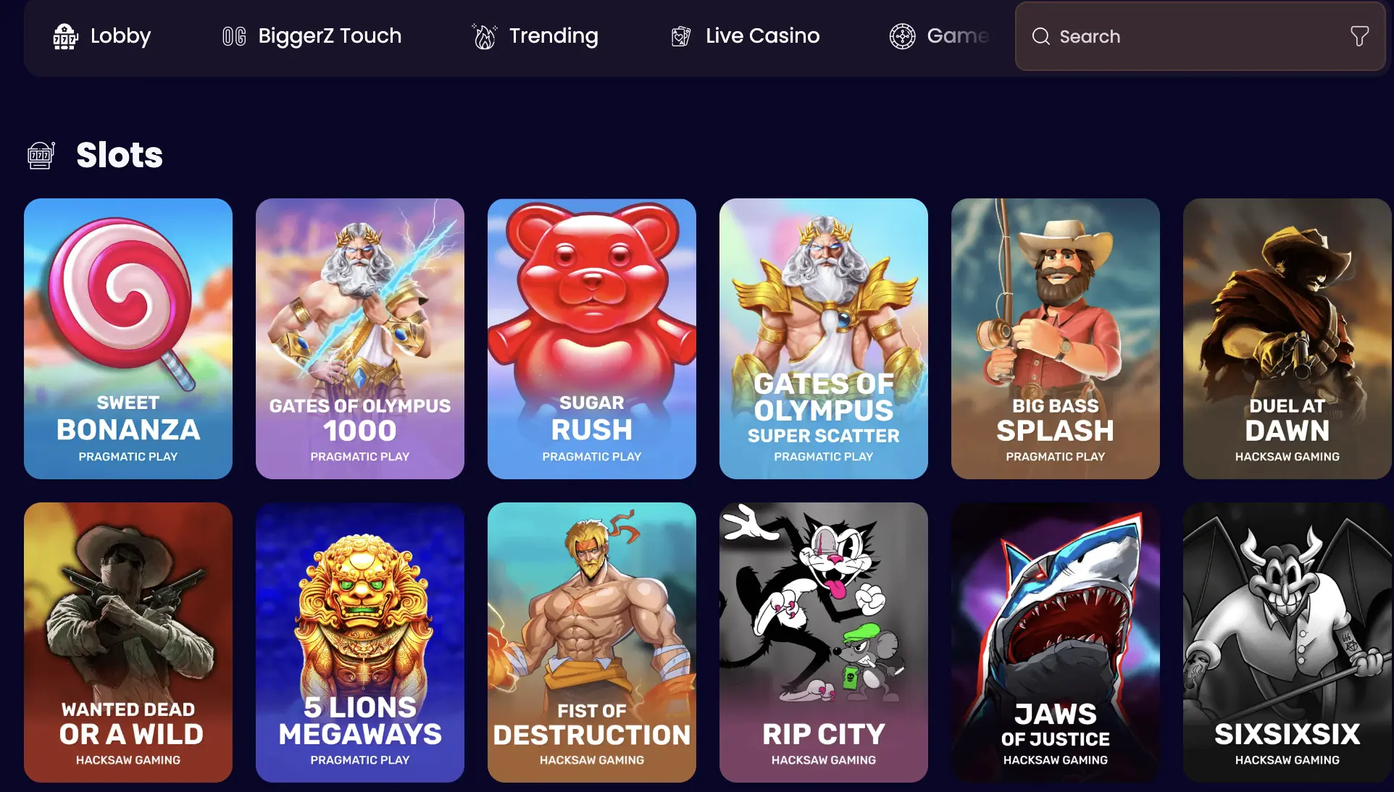Click the Trending flame icon

(x=484, y=36)
